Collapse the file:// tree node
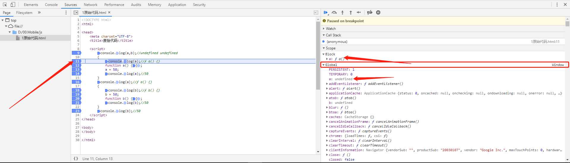The height and width of the screenshot is (163, 570). [x=6, y=26]
